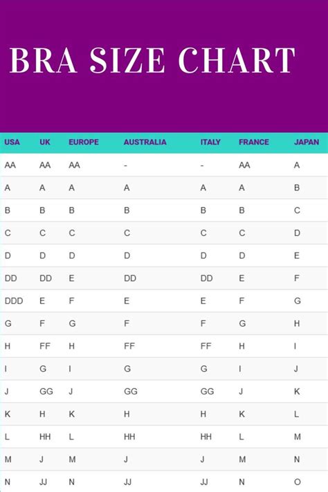Select the USA column header
This screenshot has height=492, width=328.
point(12,142)
